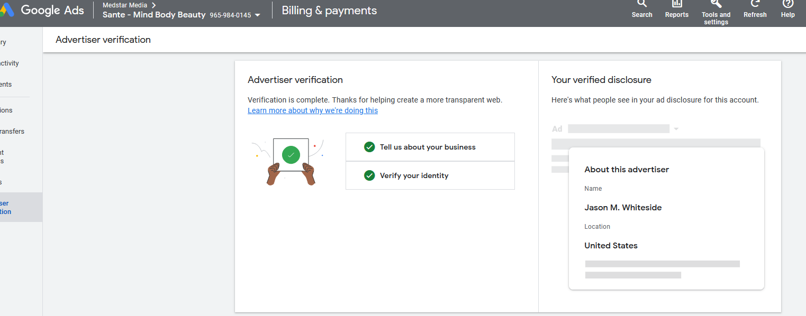The height and width of the screenshot is (316, 806).
Task: Click the Medstar Media breadcrumb chevron
Action: click(x=153, y=5)
